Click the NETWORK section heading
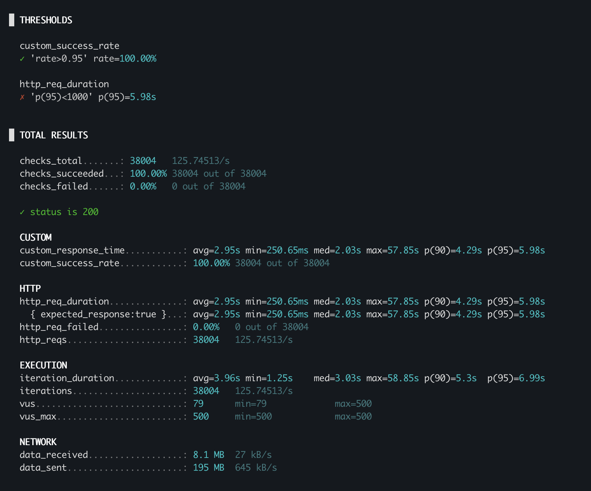Viewport: 591px width, 491px height. point(38,442)
